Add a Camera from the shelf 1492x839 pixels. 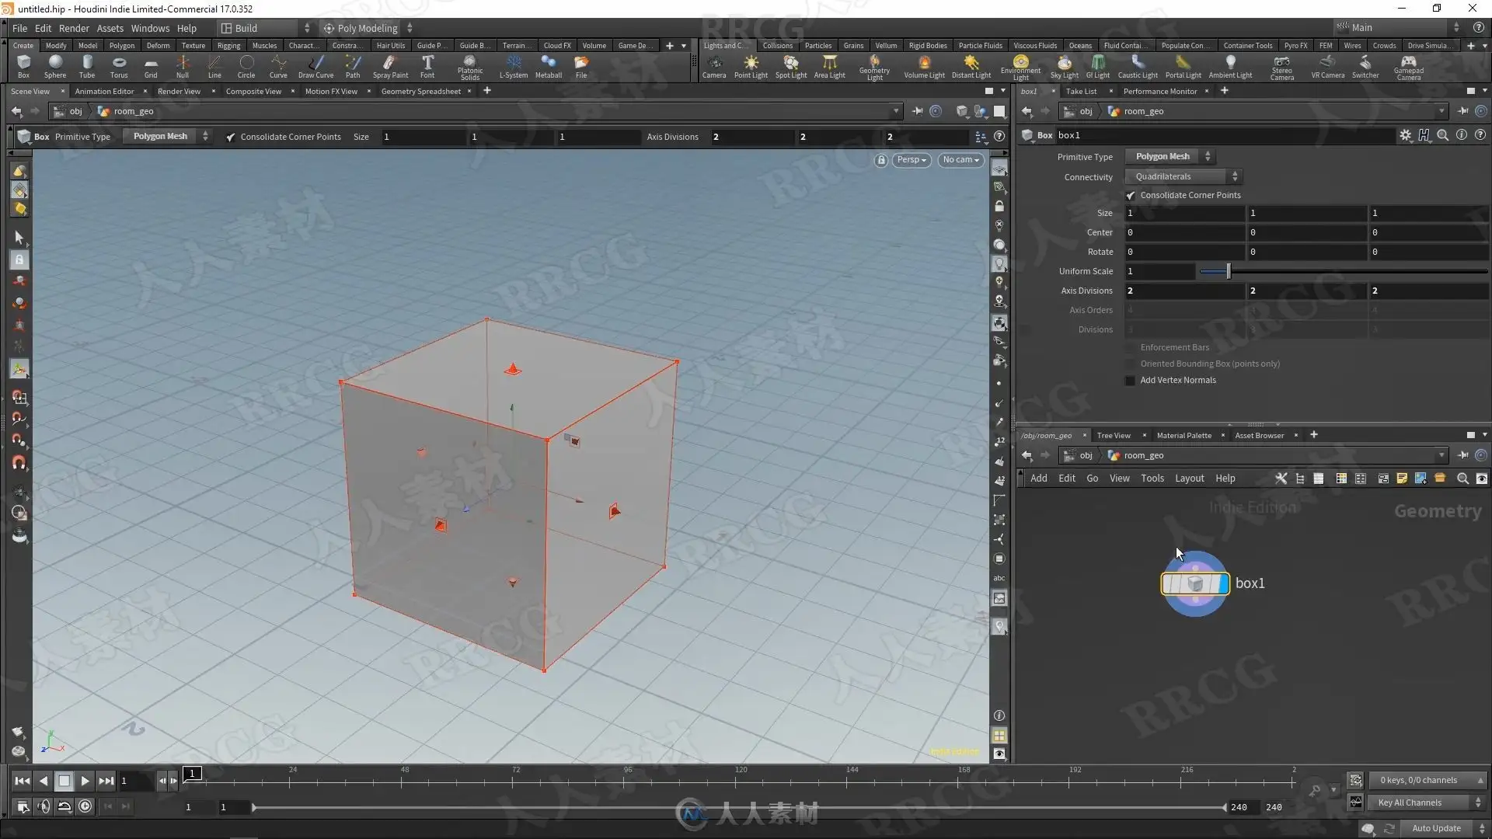click(x=713, y=65)
